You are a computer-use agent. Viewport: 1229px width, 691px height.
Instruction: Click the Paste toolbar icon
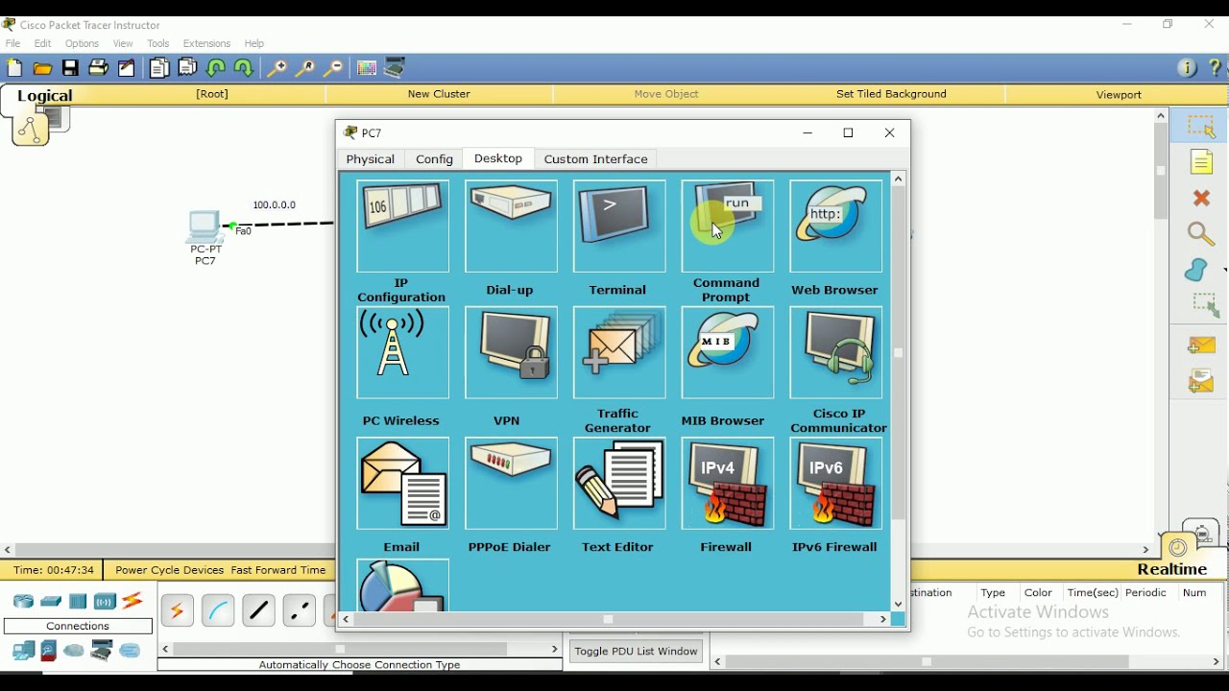[x=188, y=68]
